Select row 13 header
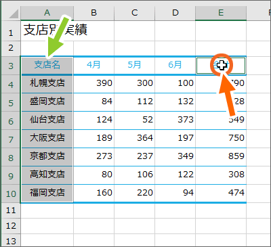271x247 pixels. point(11,240)
